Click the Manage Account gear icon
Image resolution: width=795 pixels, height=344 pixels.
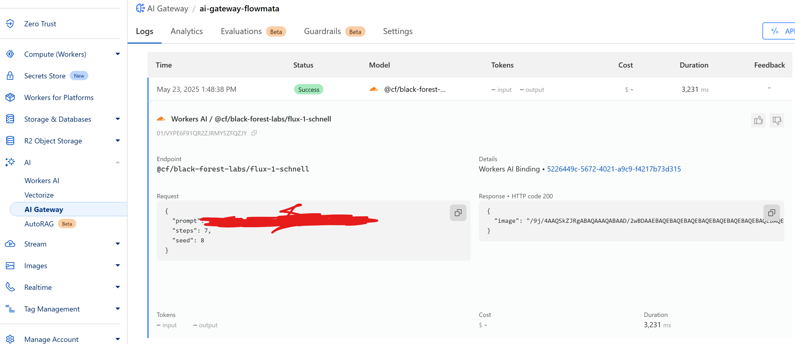[10, 339]
